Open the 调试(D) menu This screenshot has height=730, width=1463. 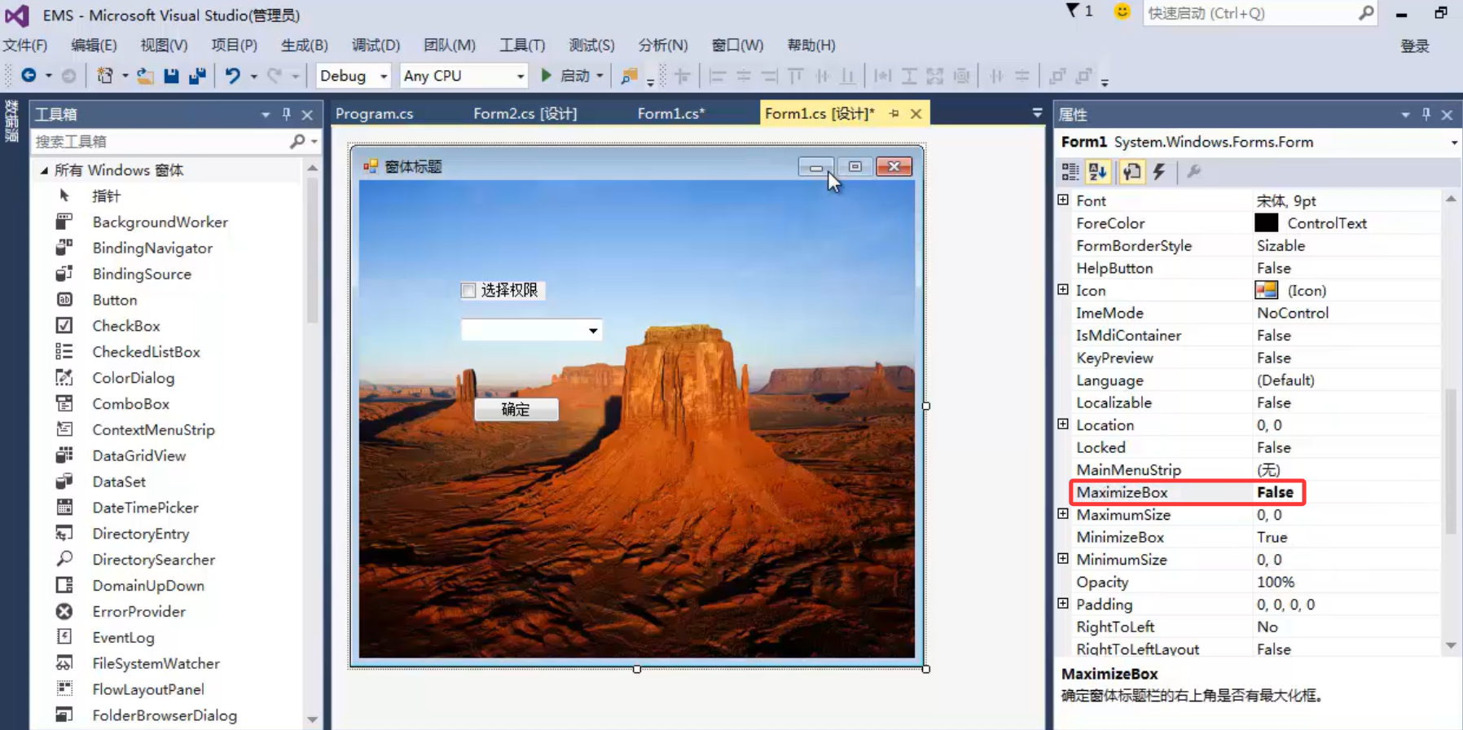tap(376, 46)
